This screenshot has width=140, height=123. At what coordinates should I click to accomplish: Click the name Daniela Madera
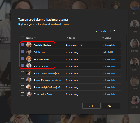point(43,45)
